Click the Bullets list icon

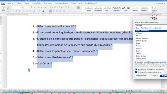pyautogui.click(x=51, y=7)
